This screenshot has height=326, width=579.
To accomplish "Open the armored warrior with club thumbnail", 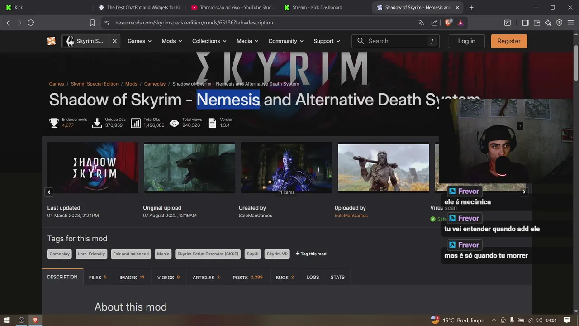I will click(384, 168).
